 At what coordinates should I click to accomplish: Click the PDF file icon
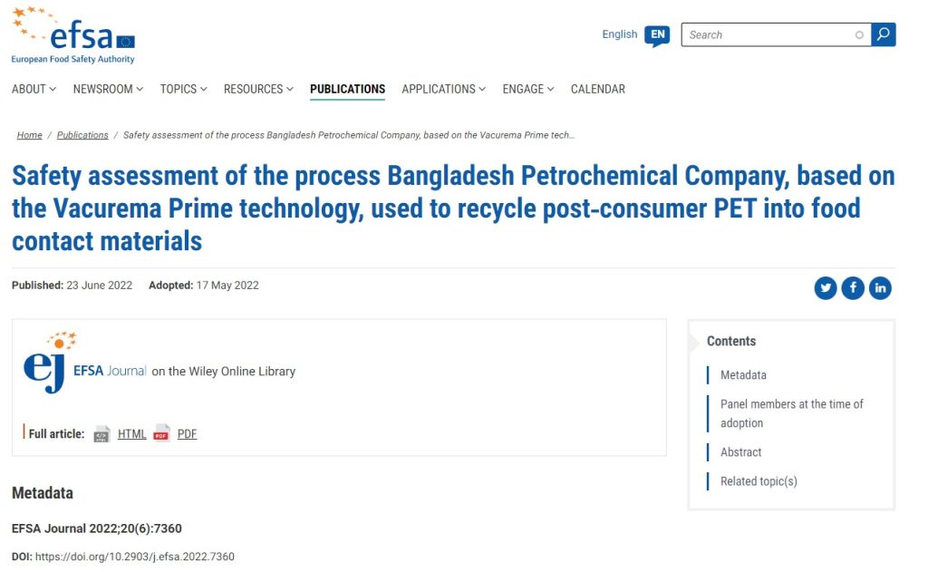point(161,433)
